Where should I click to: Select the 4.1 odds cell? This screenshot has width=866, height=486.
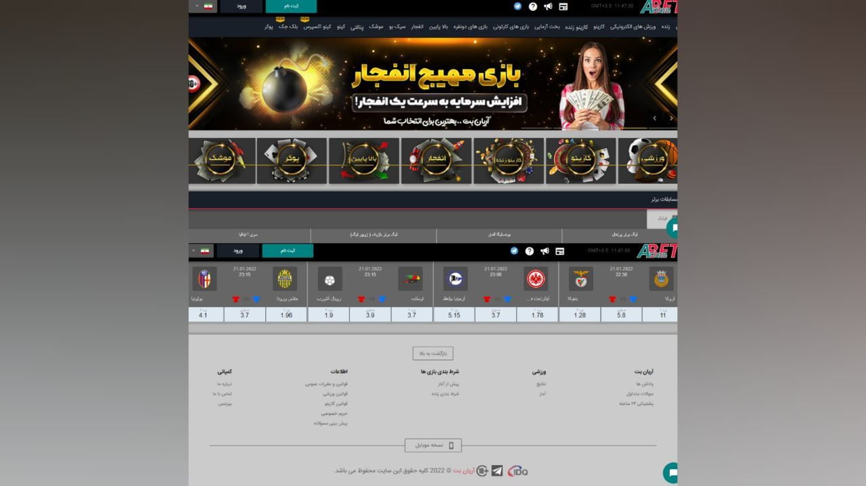pyautogui.click(x=204, y=314)
